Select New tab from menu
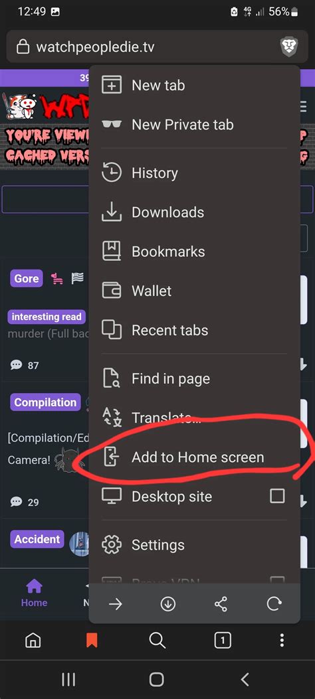 pyautogui.click(x=195, y=85)
